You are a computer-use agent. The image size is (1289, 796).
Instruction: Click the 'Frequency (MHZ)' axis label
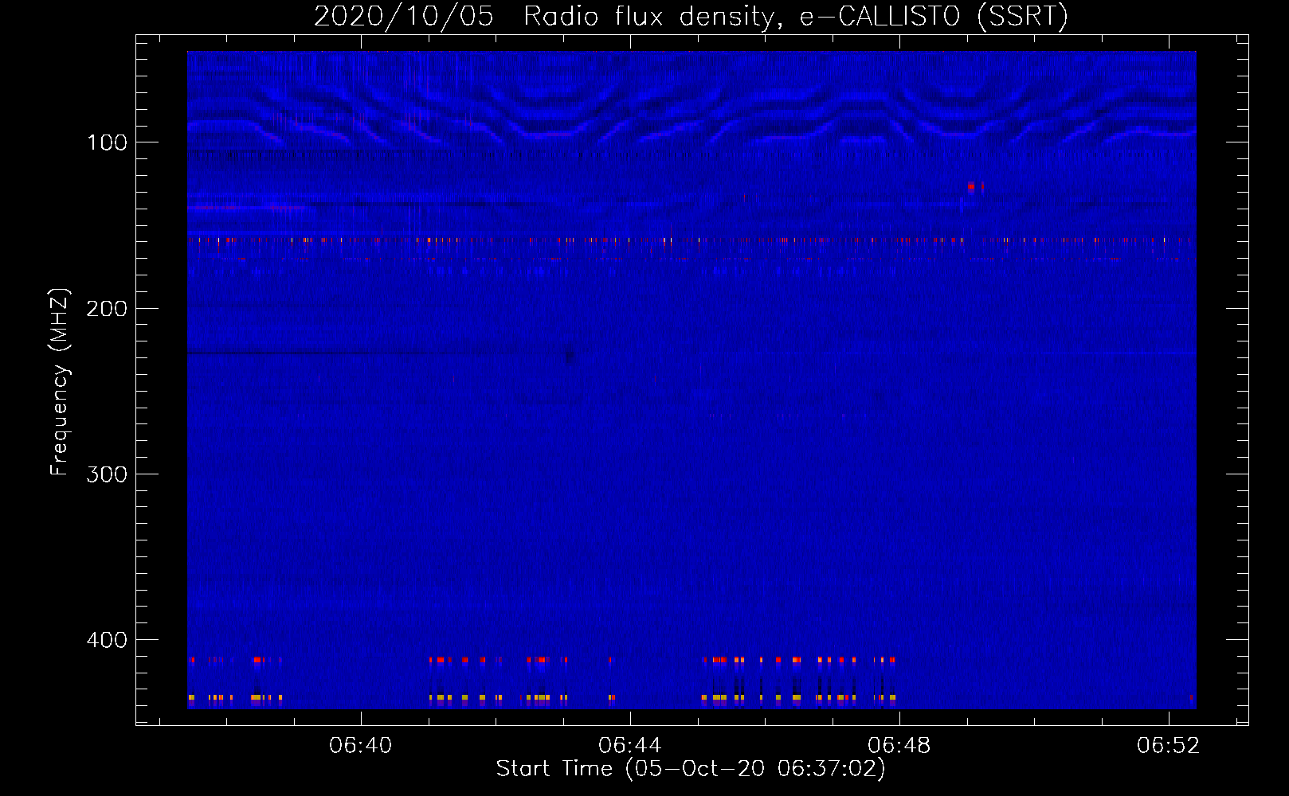pos(60,382)
